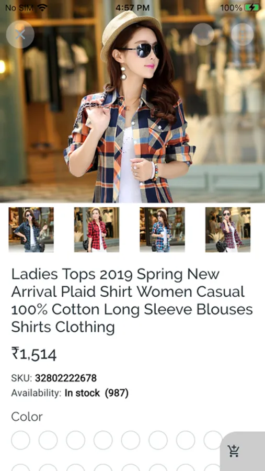The height and width of the screenshot is (471, 265).
Task: Select the red plaid shirt thumbnail
Action: pyautogui.click(x=97, y=230)
